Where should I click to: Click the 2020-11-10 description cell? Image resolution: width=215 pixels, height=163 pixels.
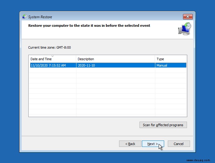click(86, 65)
